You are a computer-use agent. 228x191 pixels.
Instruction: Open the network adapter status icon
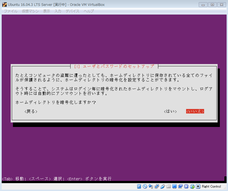[x=157, y=187]
